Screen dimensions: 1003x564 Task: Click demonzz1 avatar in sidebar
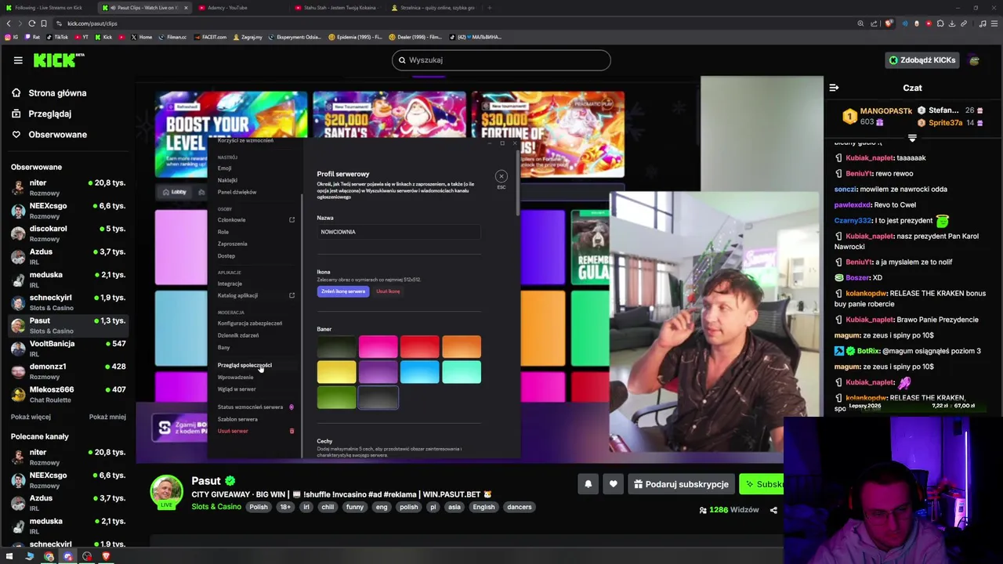pyautogui.click(x=18, y=371)
